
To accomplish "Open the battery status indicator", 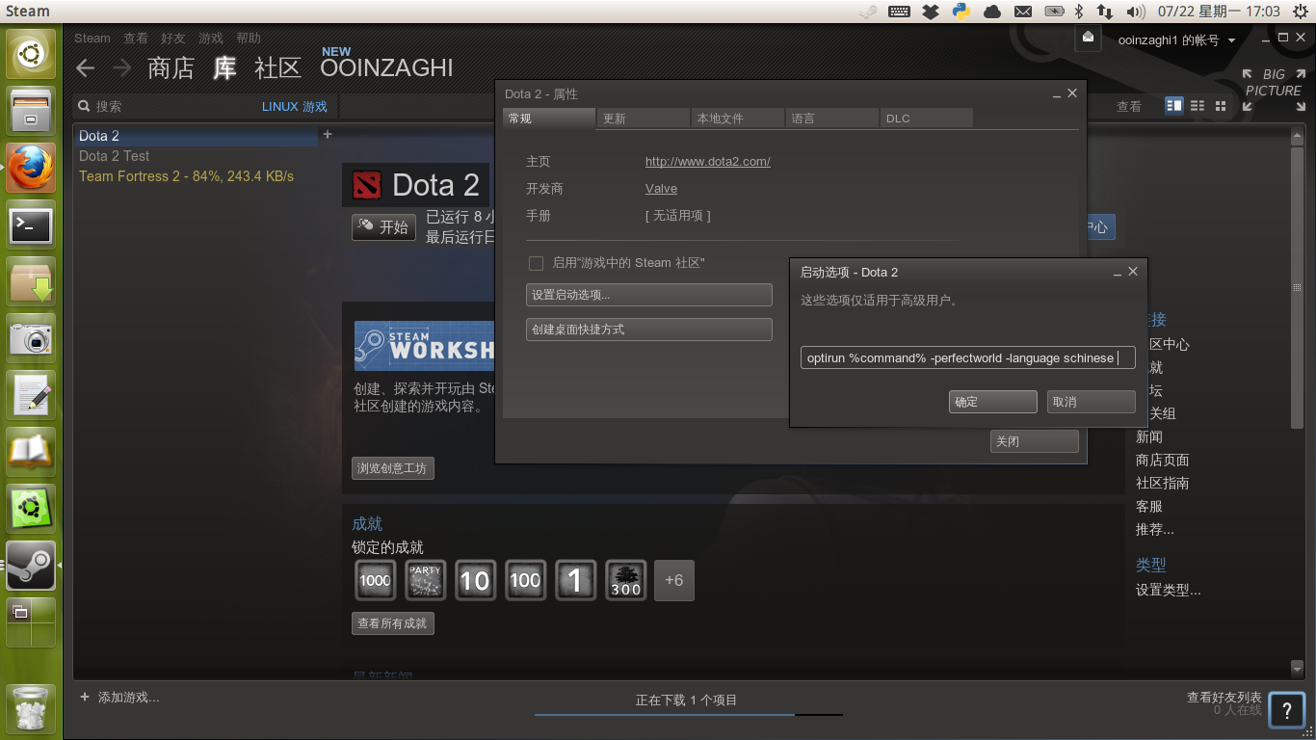I will [1054, 12].
